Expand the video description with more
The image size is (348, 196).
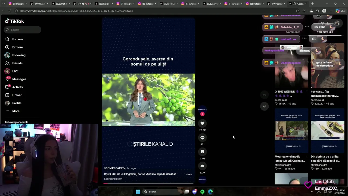(189, 174)
